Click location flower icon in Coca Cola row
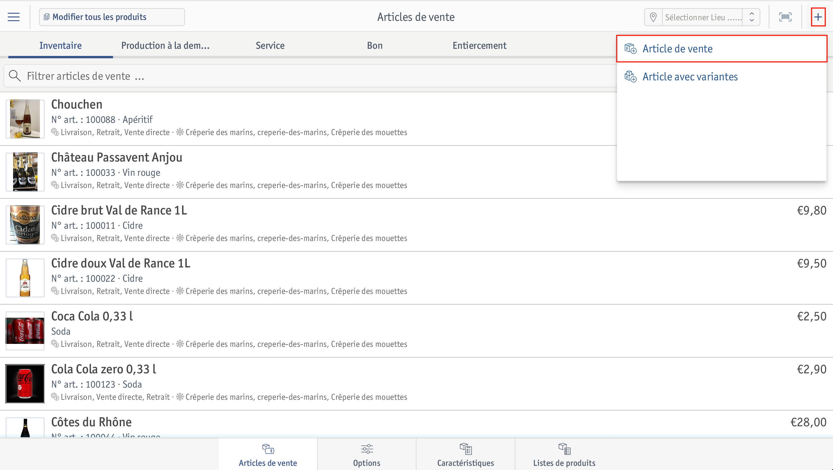 tap(180, 344)
